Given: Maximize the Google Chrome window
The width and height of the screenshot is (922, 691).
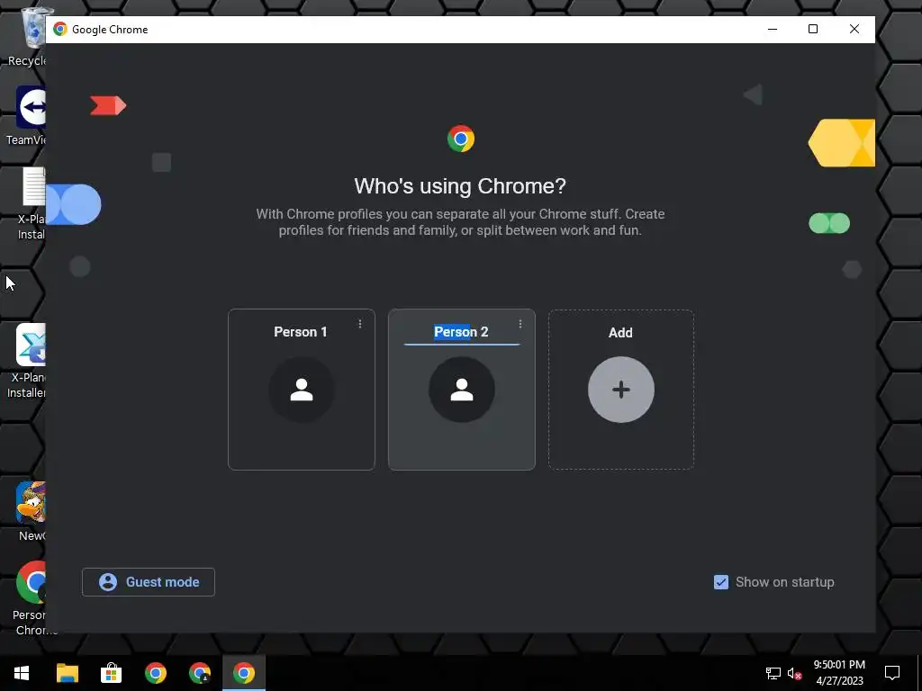Looking at the screenshot, I should (813, 30).
